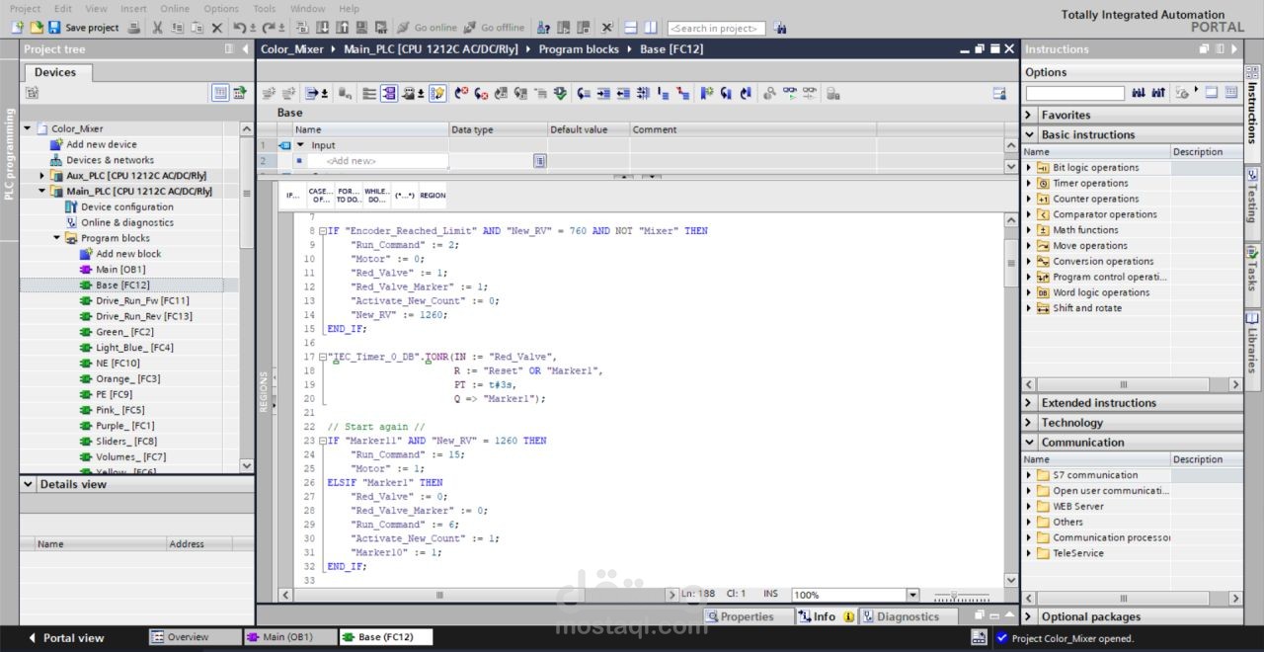The width and height of the screenshot is (1264, 652).
Task: Click the Delete X icon in main toolbar
Action: (217, 28)
